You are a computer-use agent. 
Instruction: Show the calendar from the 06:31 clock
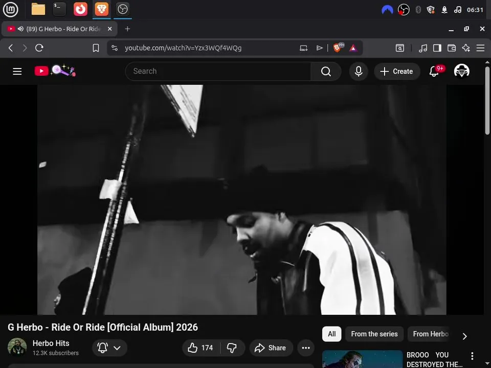pos(475,10)
